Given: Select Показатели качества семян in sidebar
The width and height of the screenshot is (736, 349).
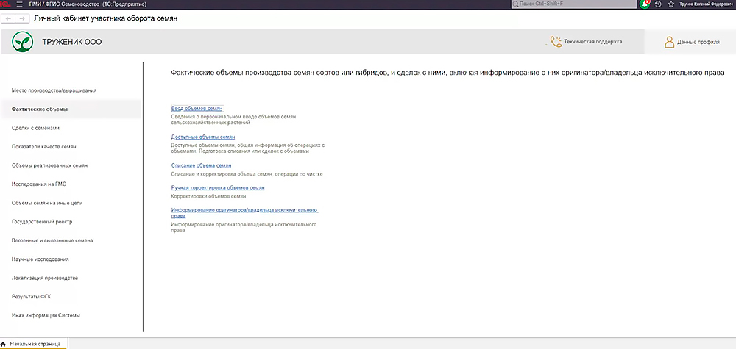Looking at the screenshot, I should click(x=43, y=147).
